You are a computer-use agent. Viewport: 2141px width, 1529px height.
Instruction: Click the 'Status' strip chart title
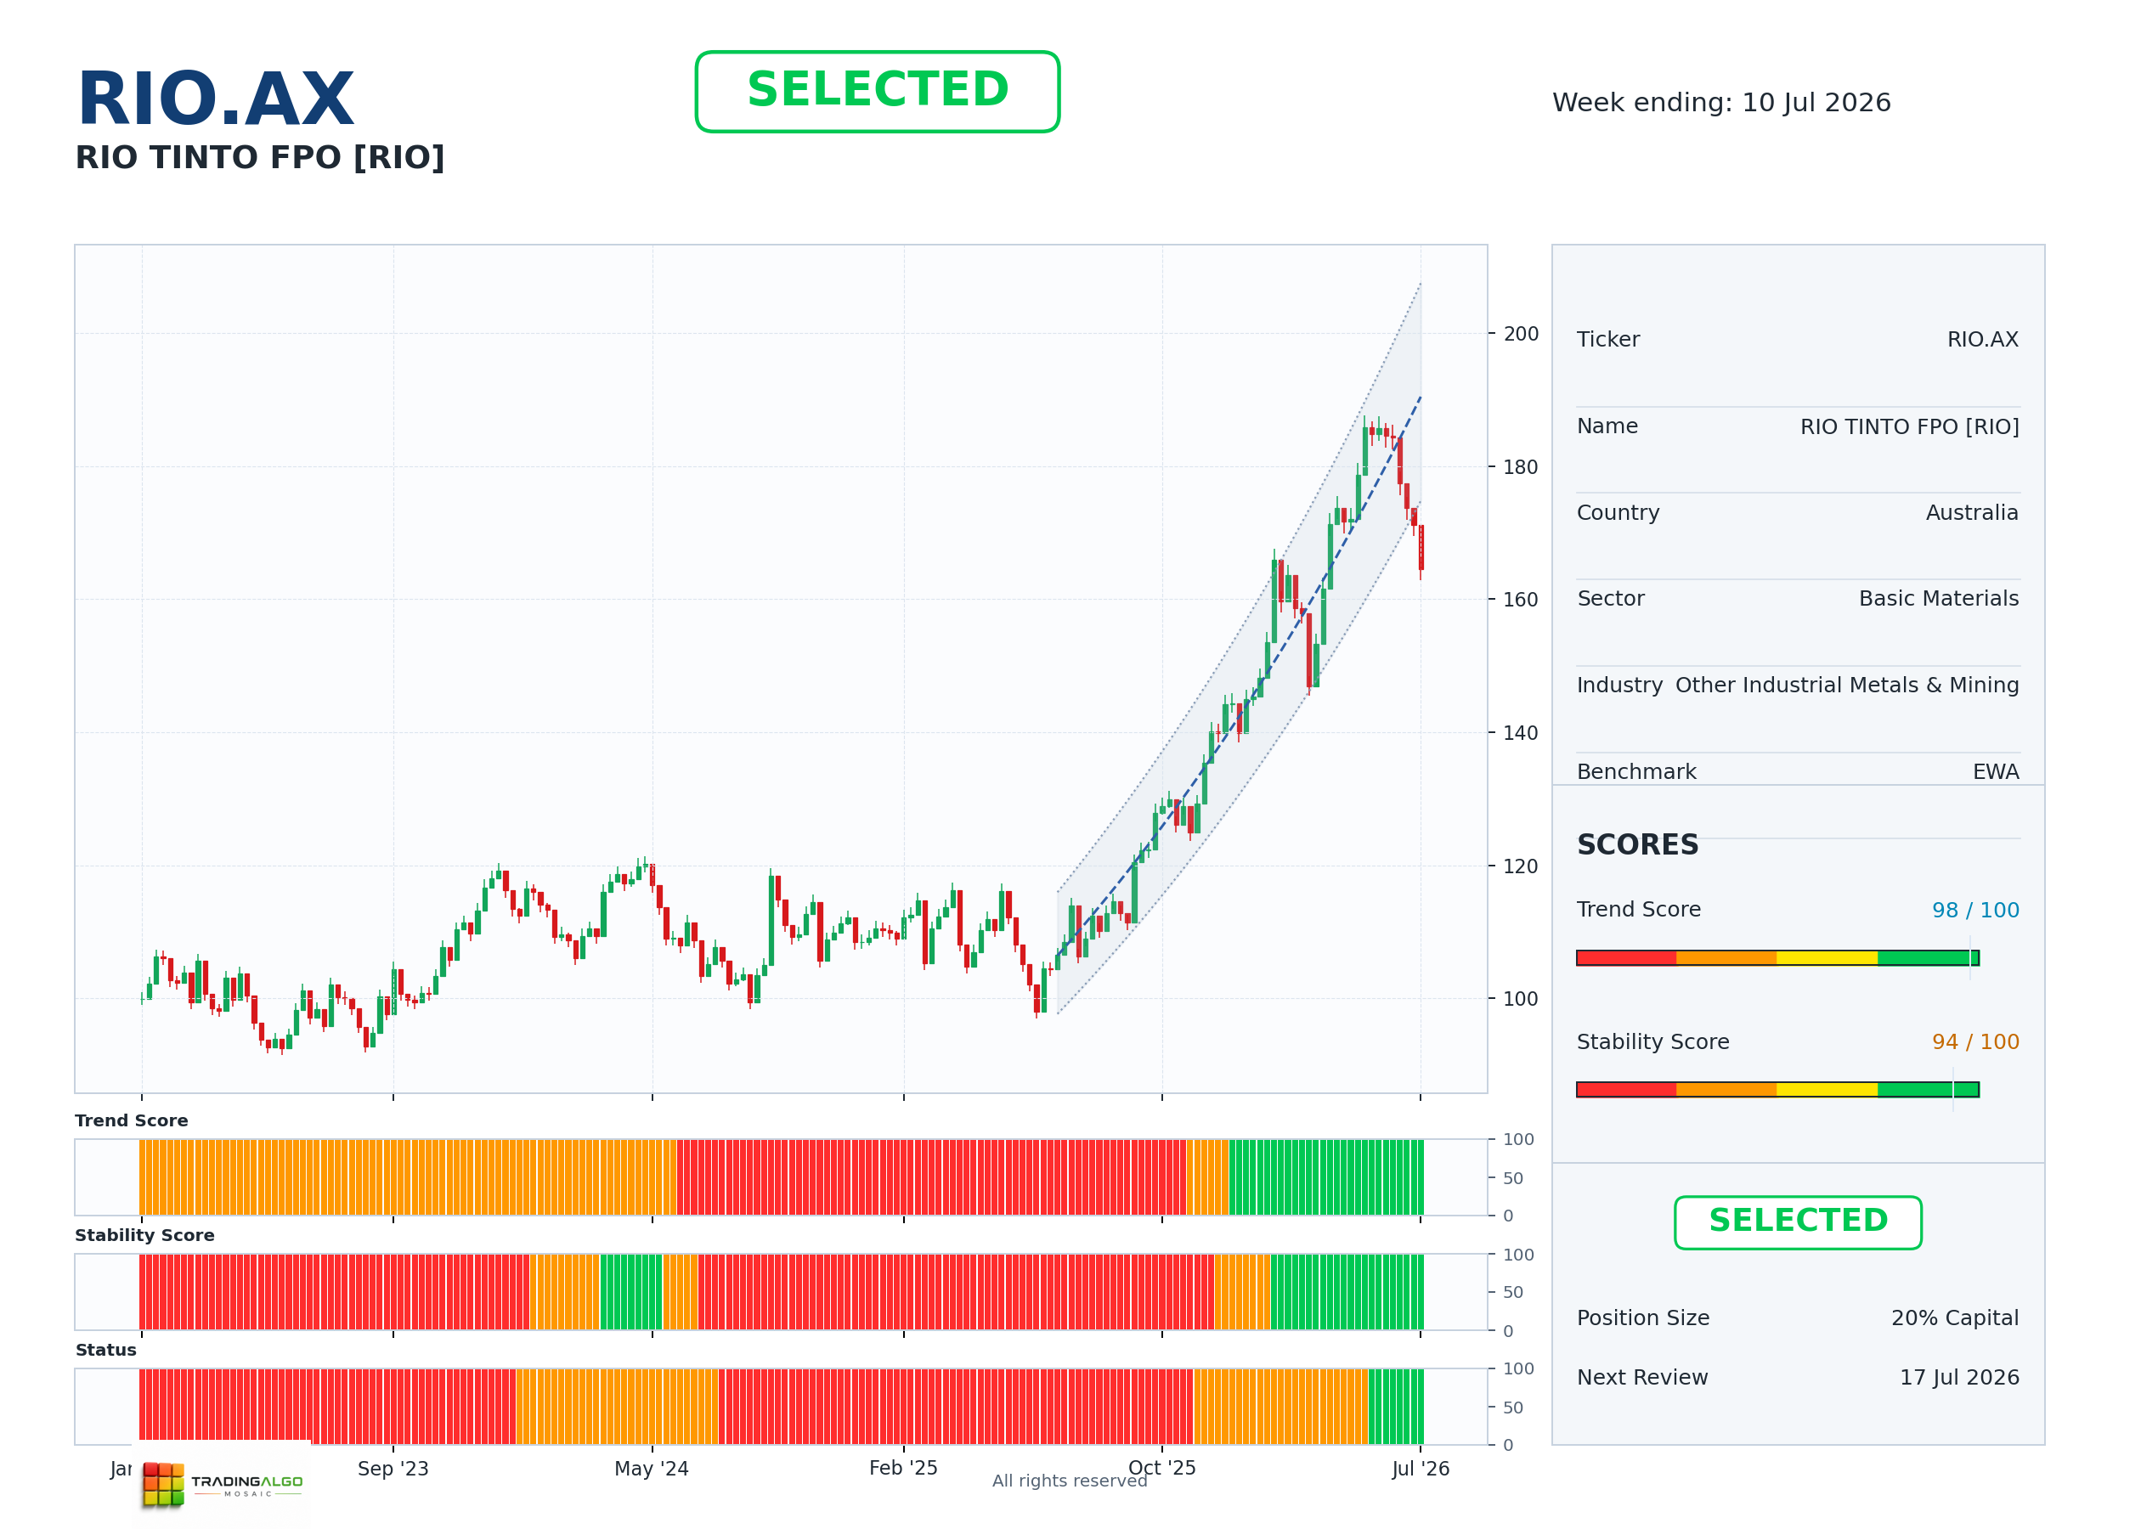105,1350
